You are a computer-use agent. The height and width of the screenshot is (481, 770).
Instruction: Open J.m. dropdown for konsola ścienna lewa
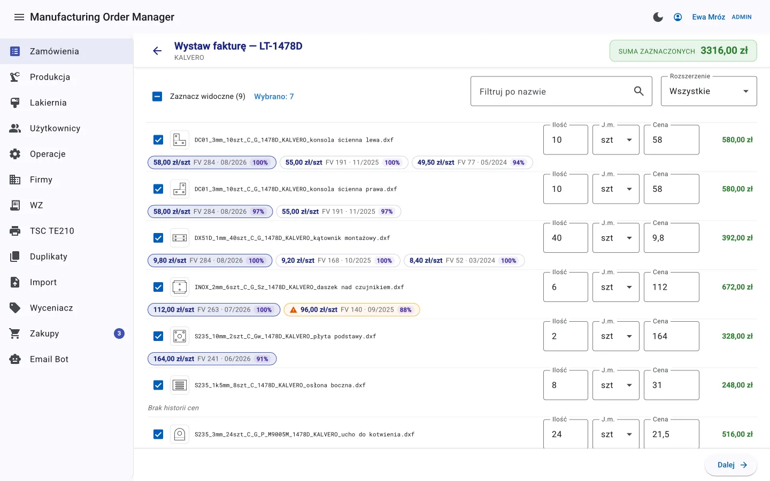click(616, 140)
